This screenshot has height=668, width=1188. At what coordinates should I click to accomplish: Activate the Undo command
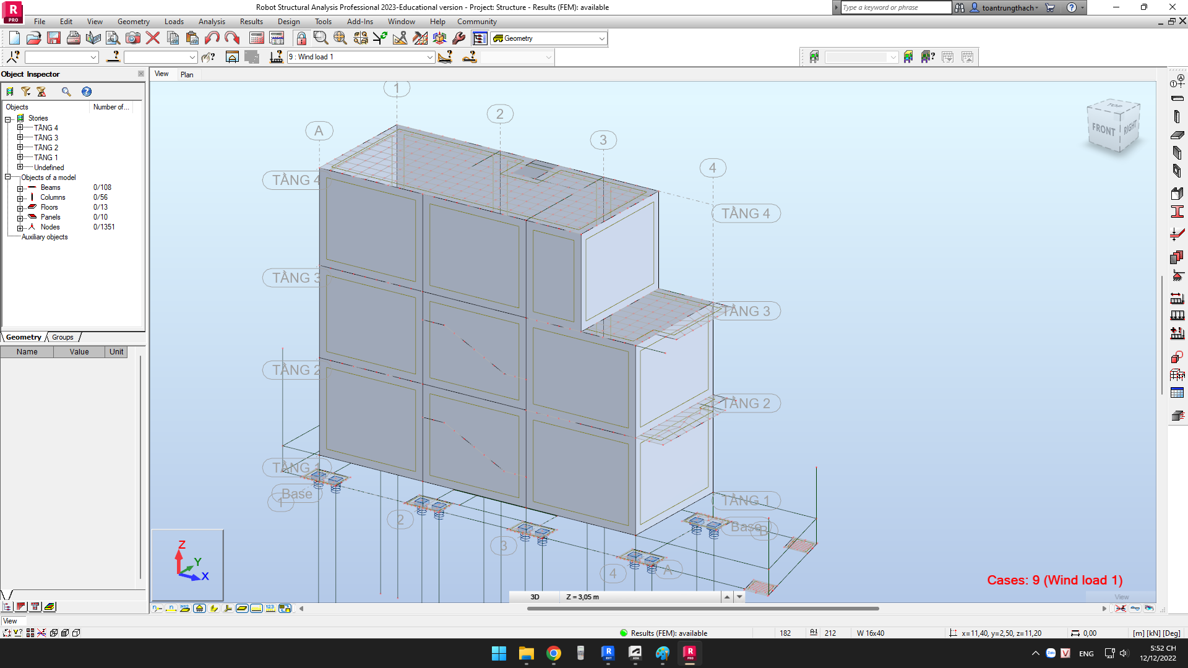[x=212, y=38]
